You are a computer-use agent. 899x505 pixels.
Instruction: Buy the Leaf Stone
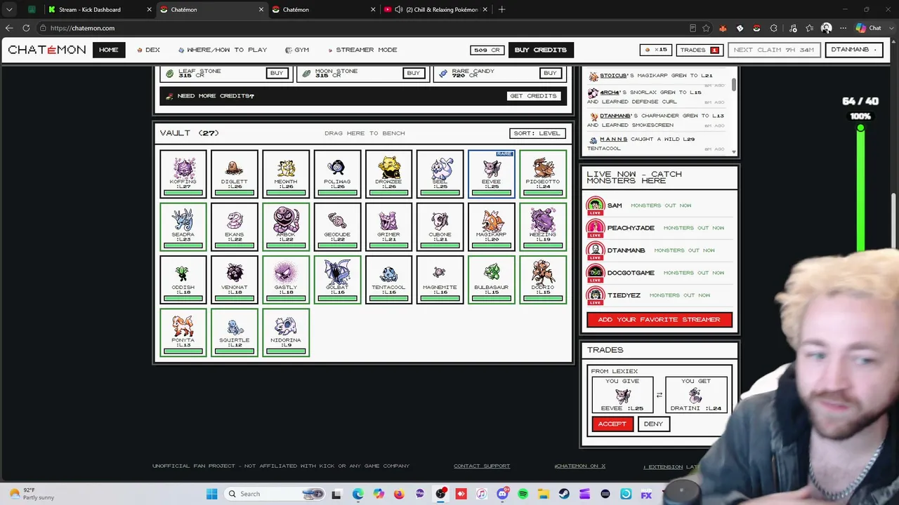(x=277, y=73)
